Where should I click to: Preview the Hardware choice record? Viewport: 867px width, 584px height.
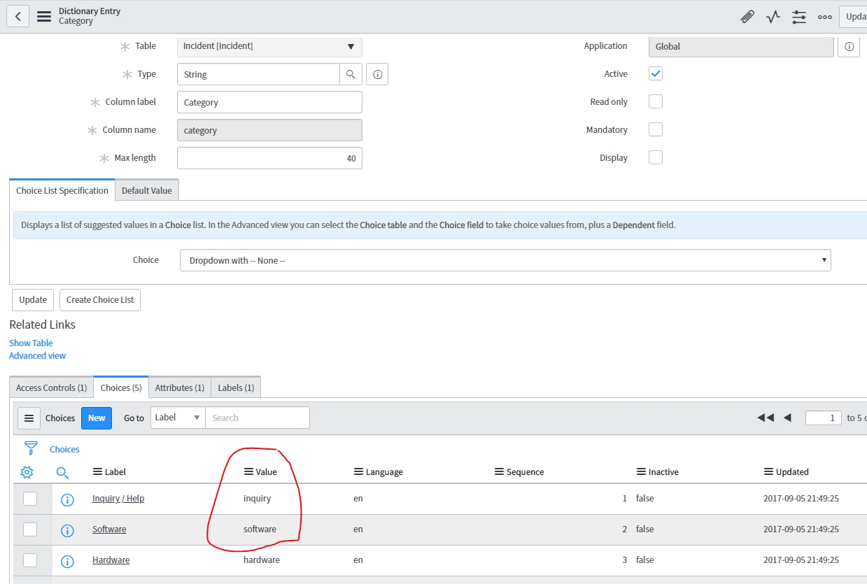(x=67, y=561)
